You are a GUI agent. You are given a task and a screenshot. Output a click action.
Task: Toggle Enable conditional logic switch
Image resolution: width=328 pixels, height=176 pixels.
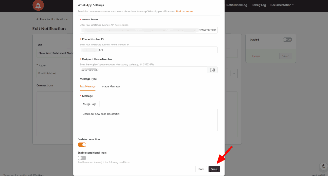pos(82,158)
